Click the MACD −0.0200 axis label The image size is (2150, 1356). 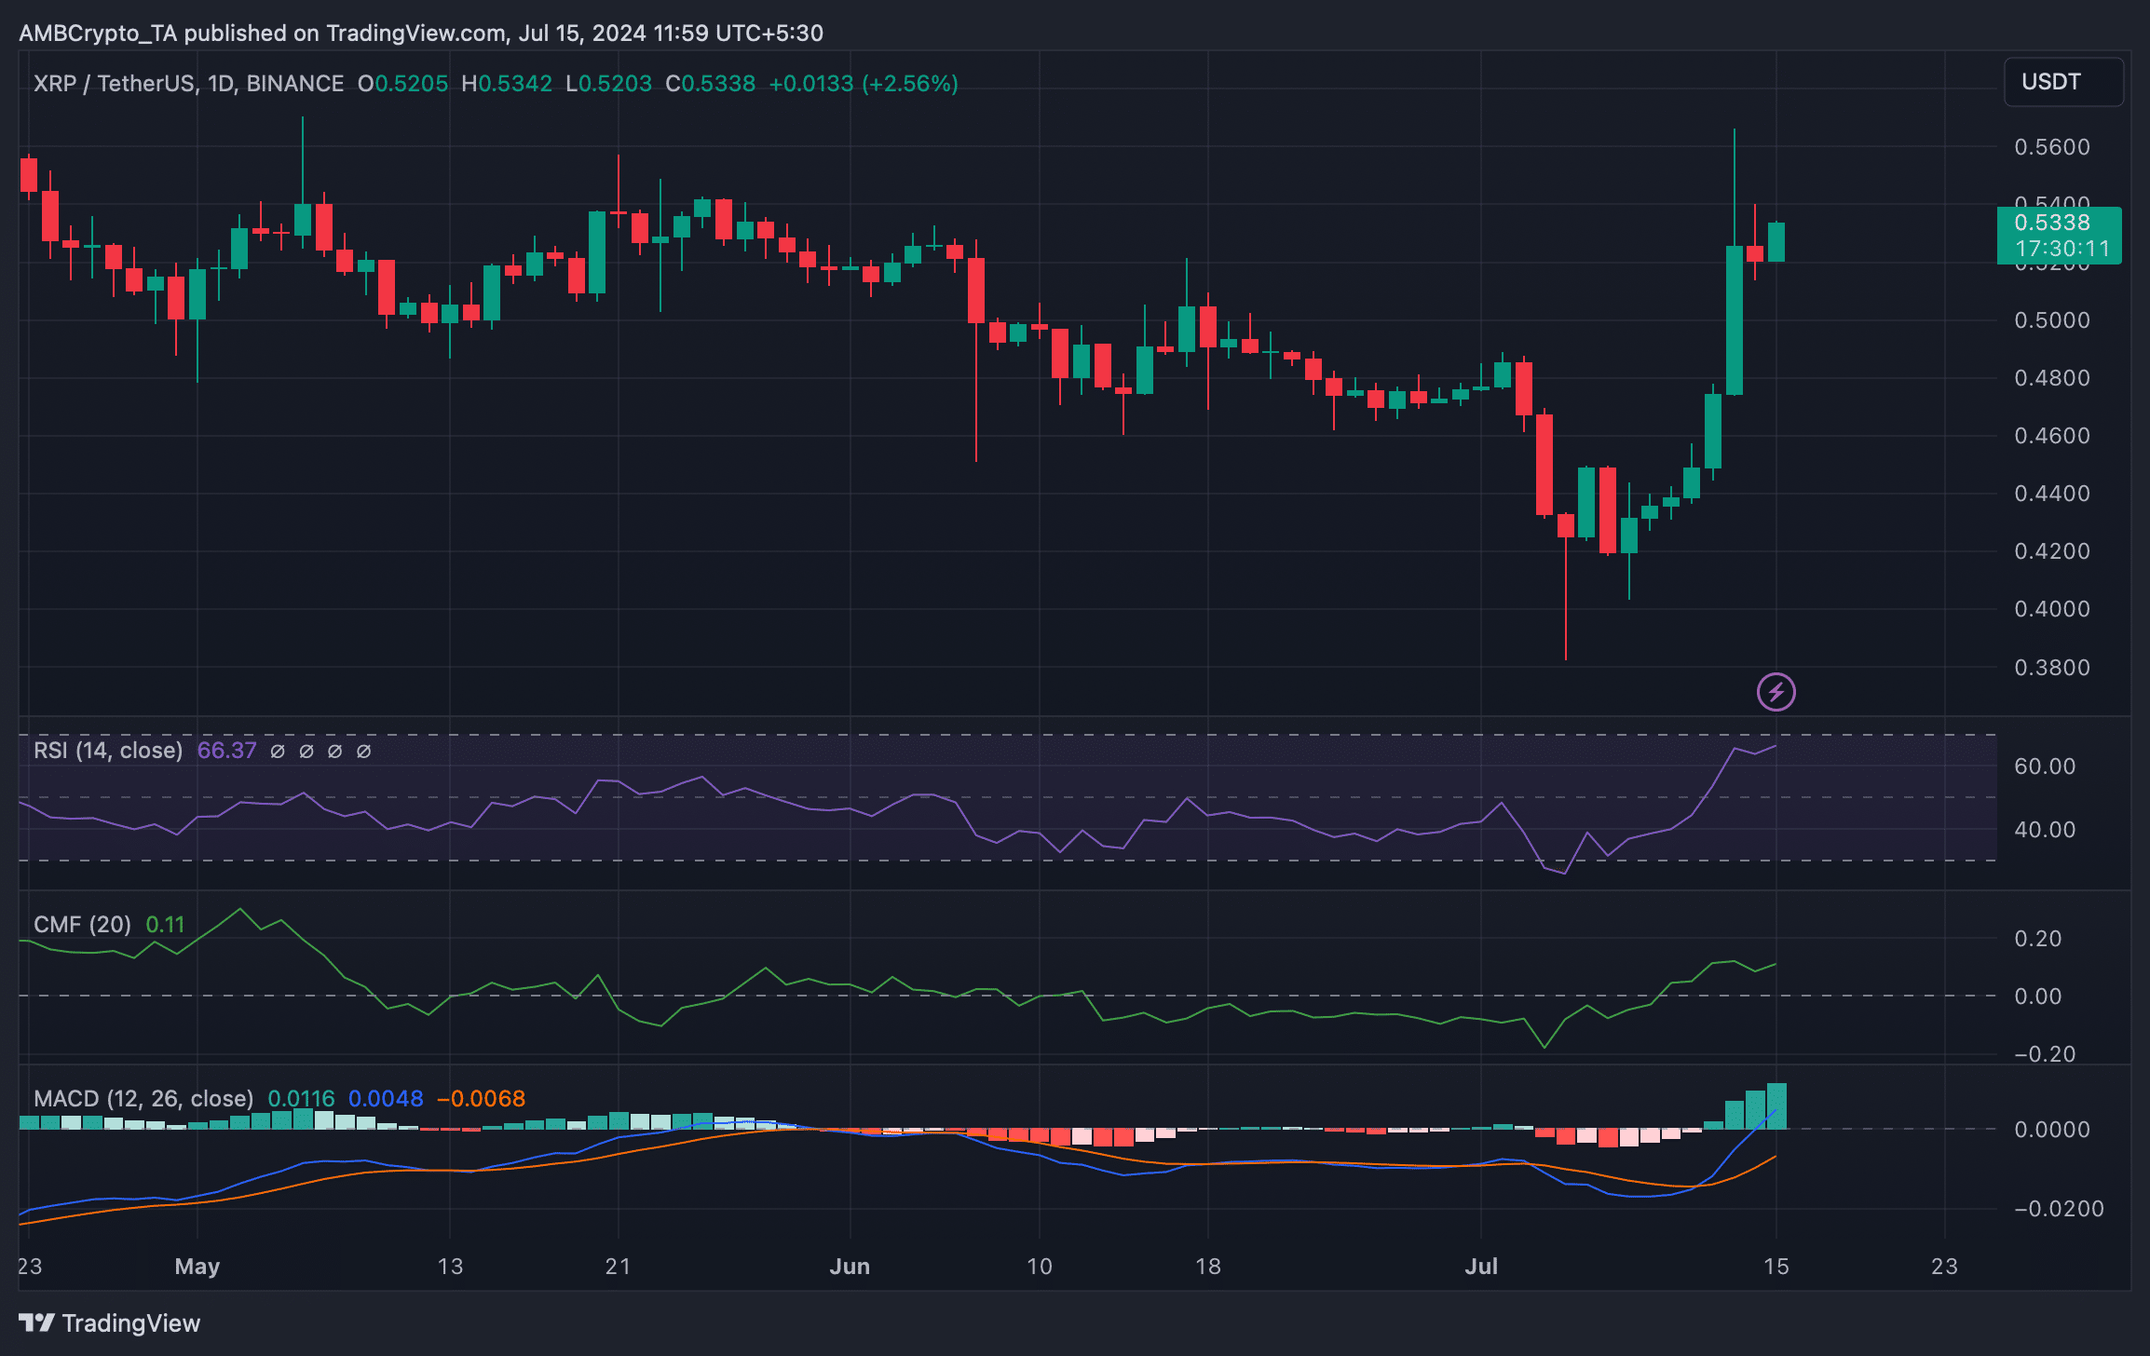click(x=2058, y=1209)
